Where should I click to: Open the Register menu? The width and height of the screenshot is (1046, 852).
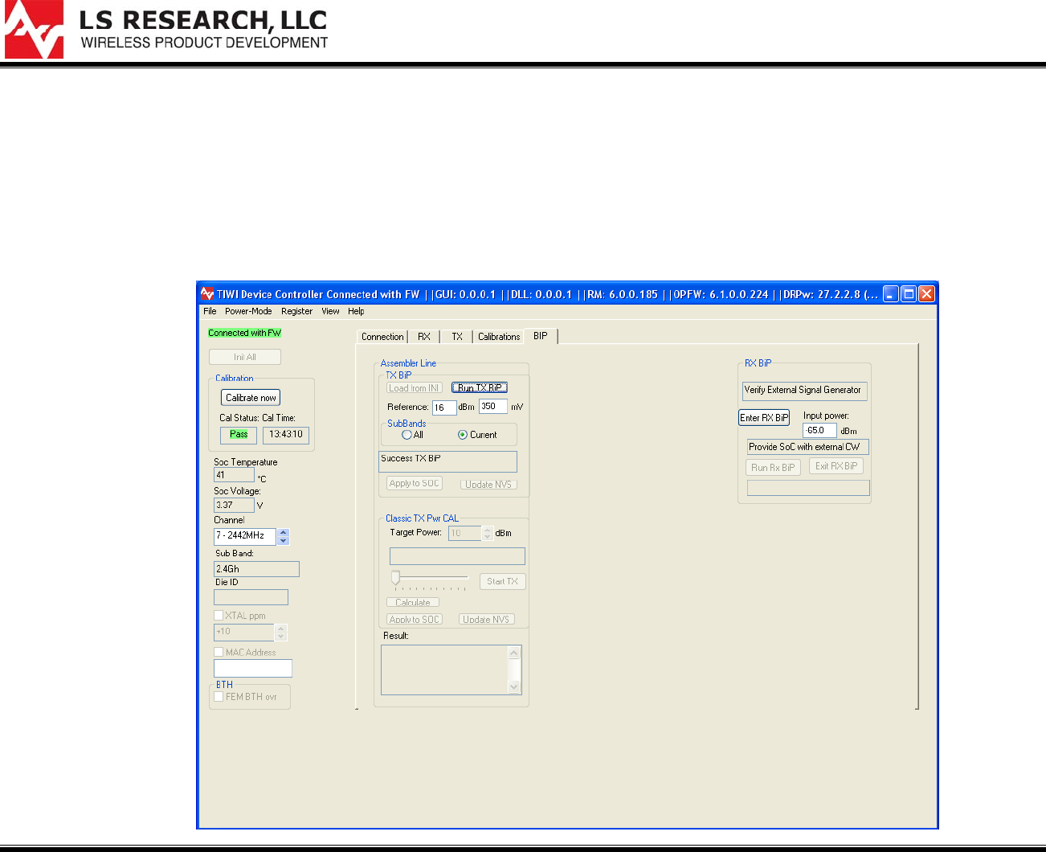pyautogui.click(x=296, y=311)
